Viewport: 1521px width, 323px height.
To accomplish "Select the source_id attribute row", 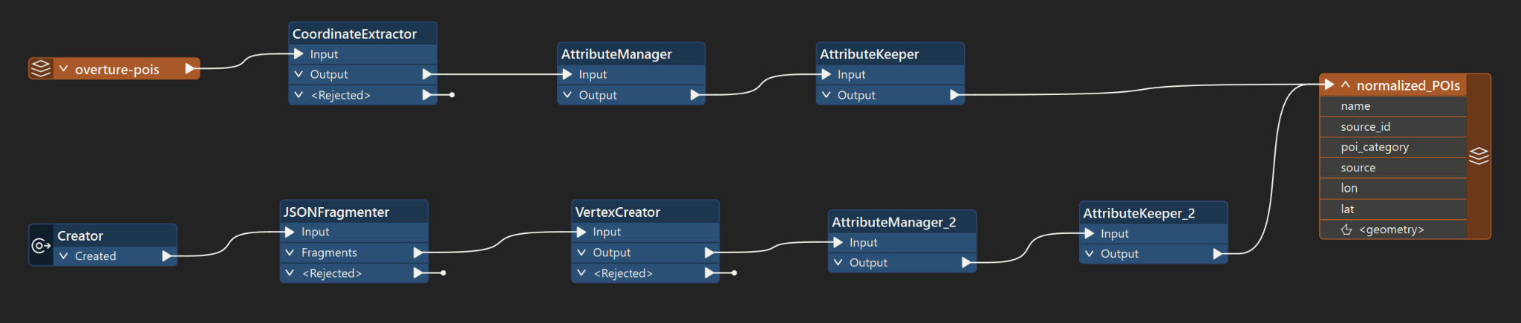I will pos(1393,127).
